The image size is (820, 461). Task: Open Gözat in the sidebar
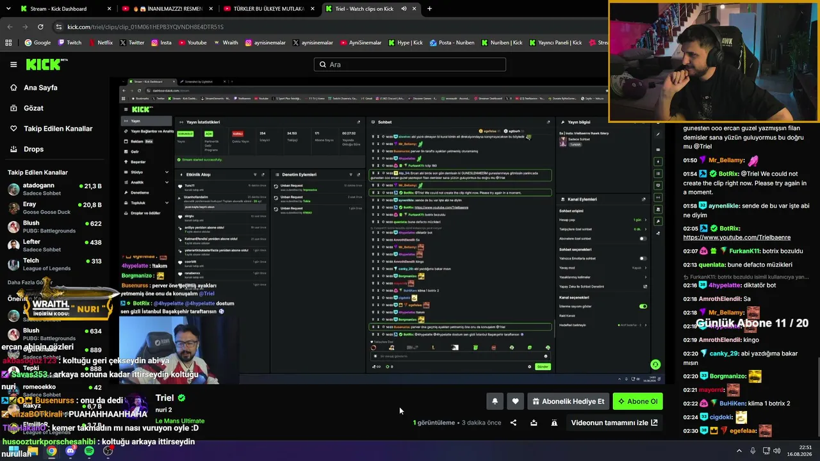[x=33, y=108]
